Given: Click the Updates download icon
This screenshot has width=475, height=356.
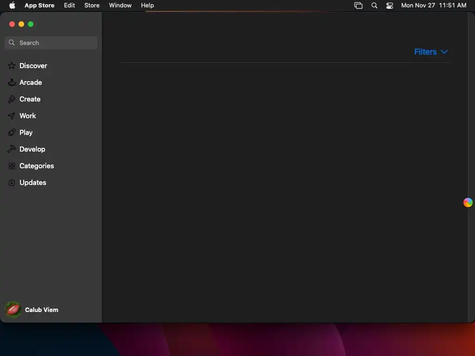Looking at the screenshot, I should click(12, 183).
